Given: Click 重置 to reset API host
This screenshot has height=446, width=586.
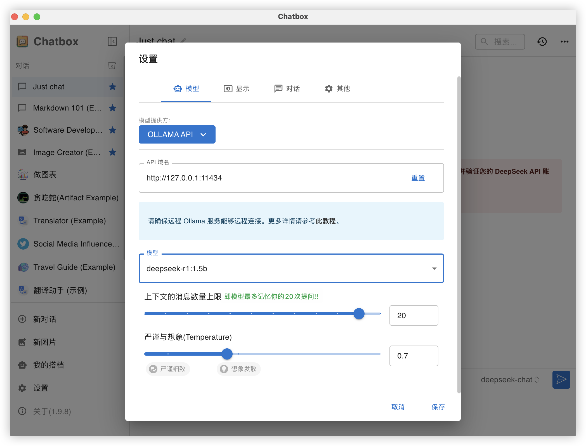Looking at the screenshot, I should (418, 178).
